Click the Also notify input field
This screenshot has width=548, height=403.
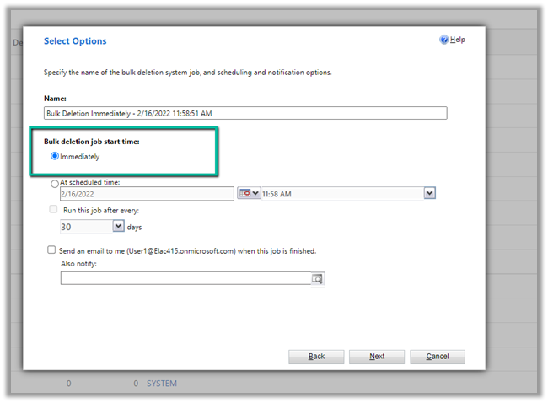tap(186, 278)
